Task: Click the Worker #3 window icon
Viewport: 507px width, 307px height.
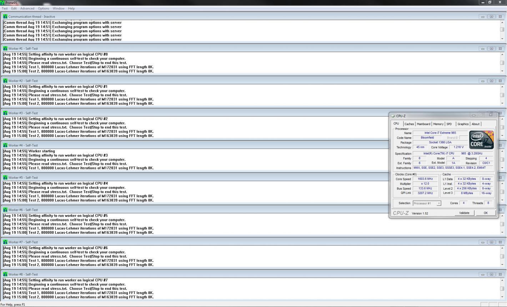Action: click(x=5, y=113)
